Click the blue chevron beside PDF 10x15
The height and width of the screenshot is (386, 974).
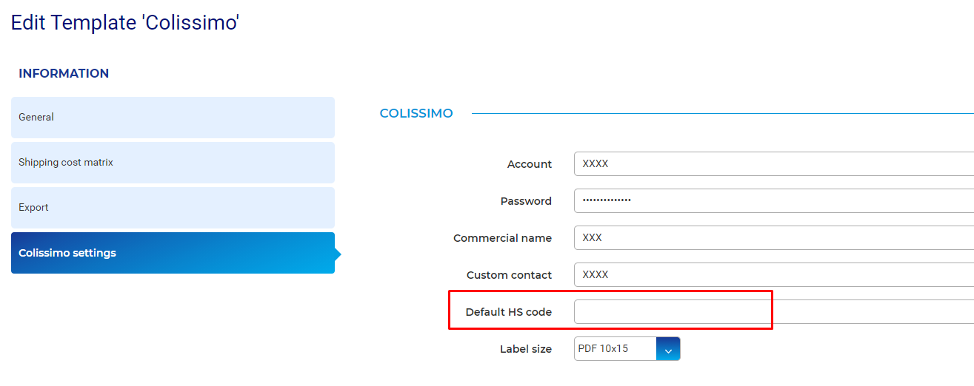point(668,349)
